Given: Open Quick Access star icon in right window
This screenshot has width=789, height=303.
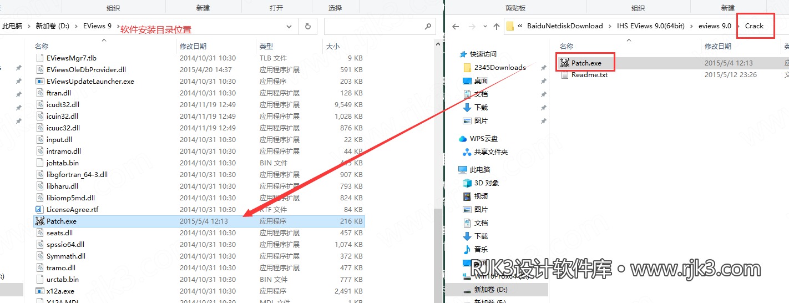Looking at the screenshot, I should point(463,54).
